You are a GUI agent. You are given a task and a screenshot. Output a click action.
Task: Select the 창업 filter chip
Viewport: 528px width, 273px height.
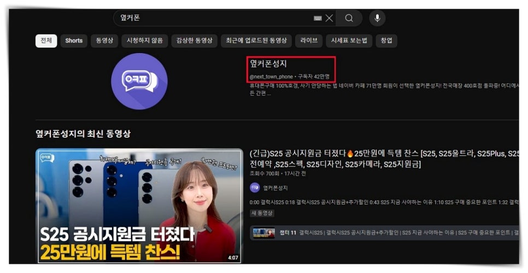tap(386, 41)
